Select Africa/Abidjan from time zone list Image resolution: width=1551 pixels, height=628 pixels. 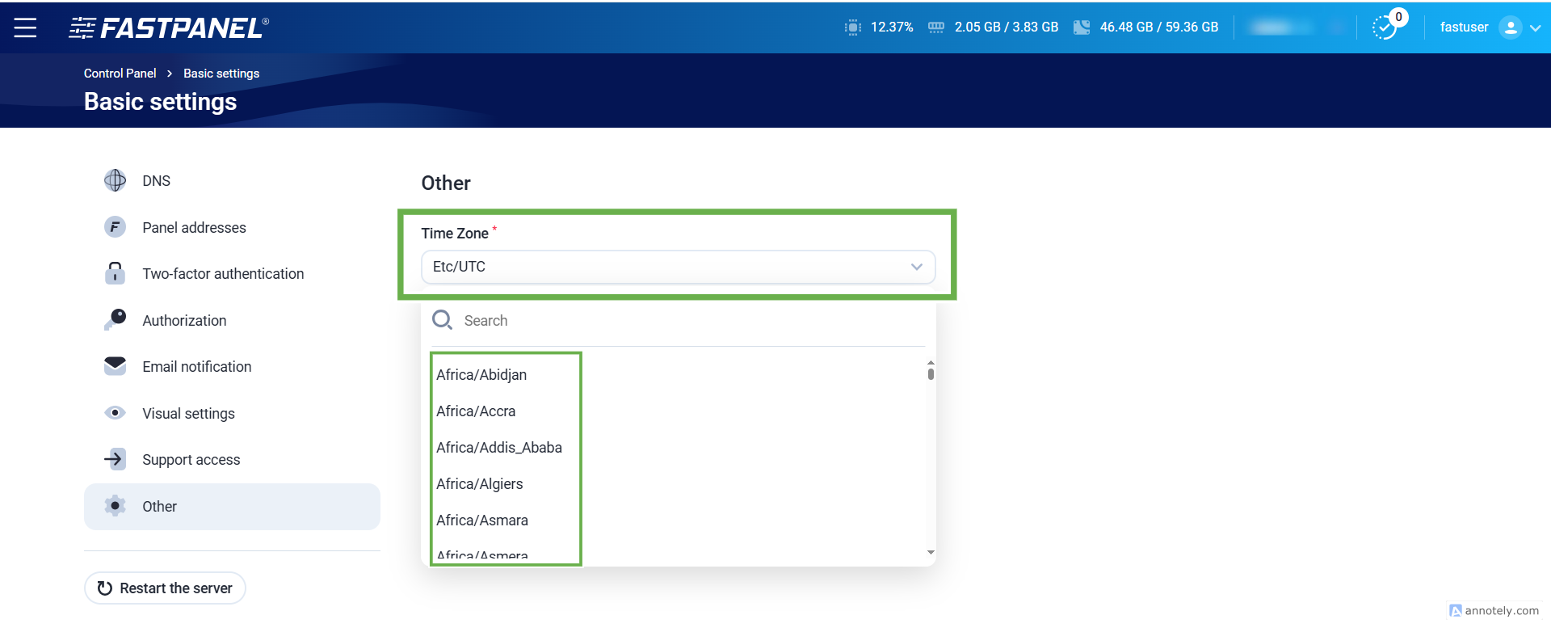pyautogui.click(x=481, y=375)
